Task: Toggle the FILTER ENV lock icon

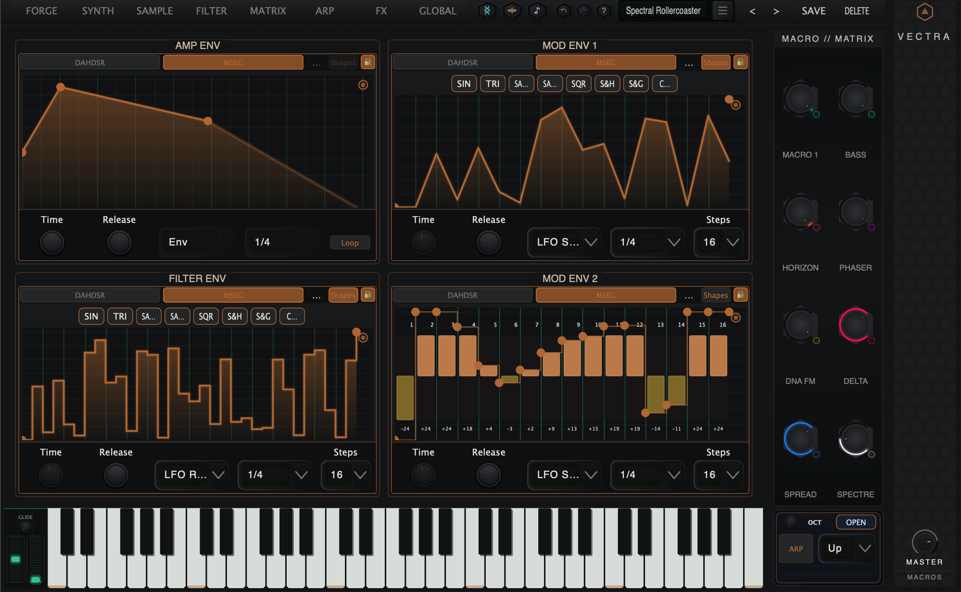Action: tap(368, 295)
